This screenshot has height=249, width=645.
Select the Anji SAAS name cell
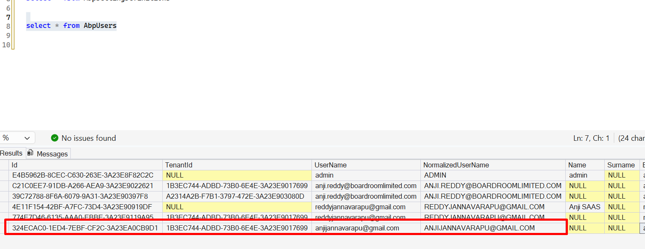click(x=585, y=207)
